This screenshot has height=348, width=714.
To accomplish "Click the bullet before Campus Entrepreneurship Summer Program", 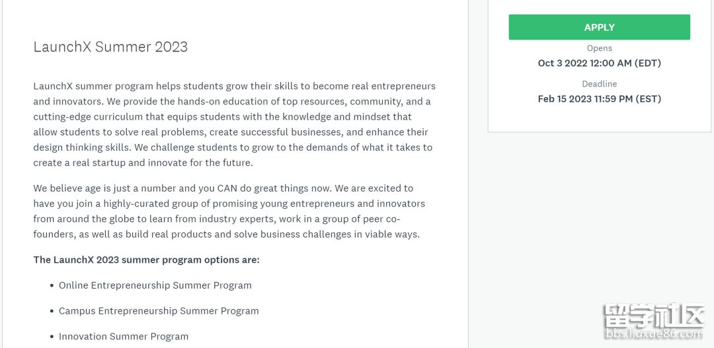I will click(52, 312).
